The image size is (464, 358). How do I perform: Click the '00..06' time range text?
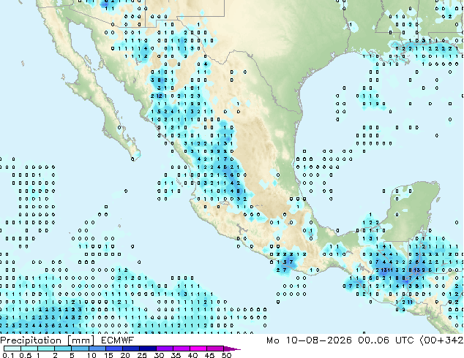coord(374,340)
